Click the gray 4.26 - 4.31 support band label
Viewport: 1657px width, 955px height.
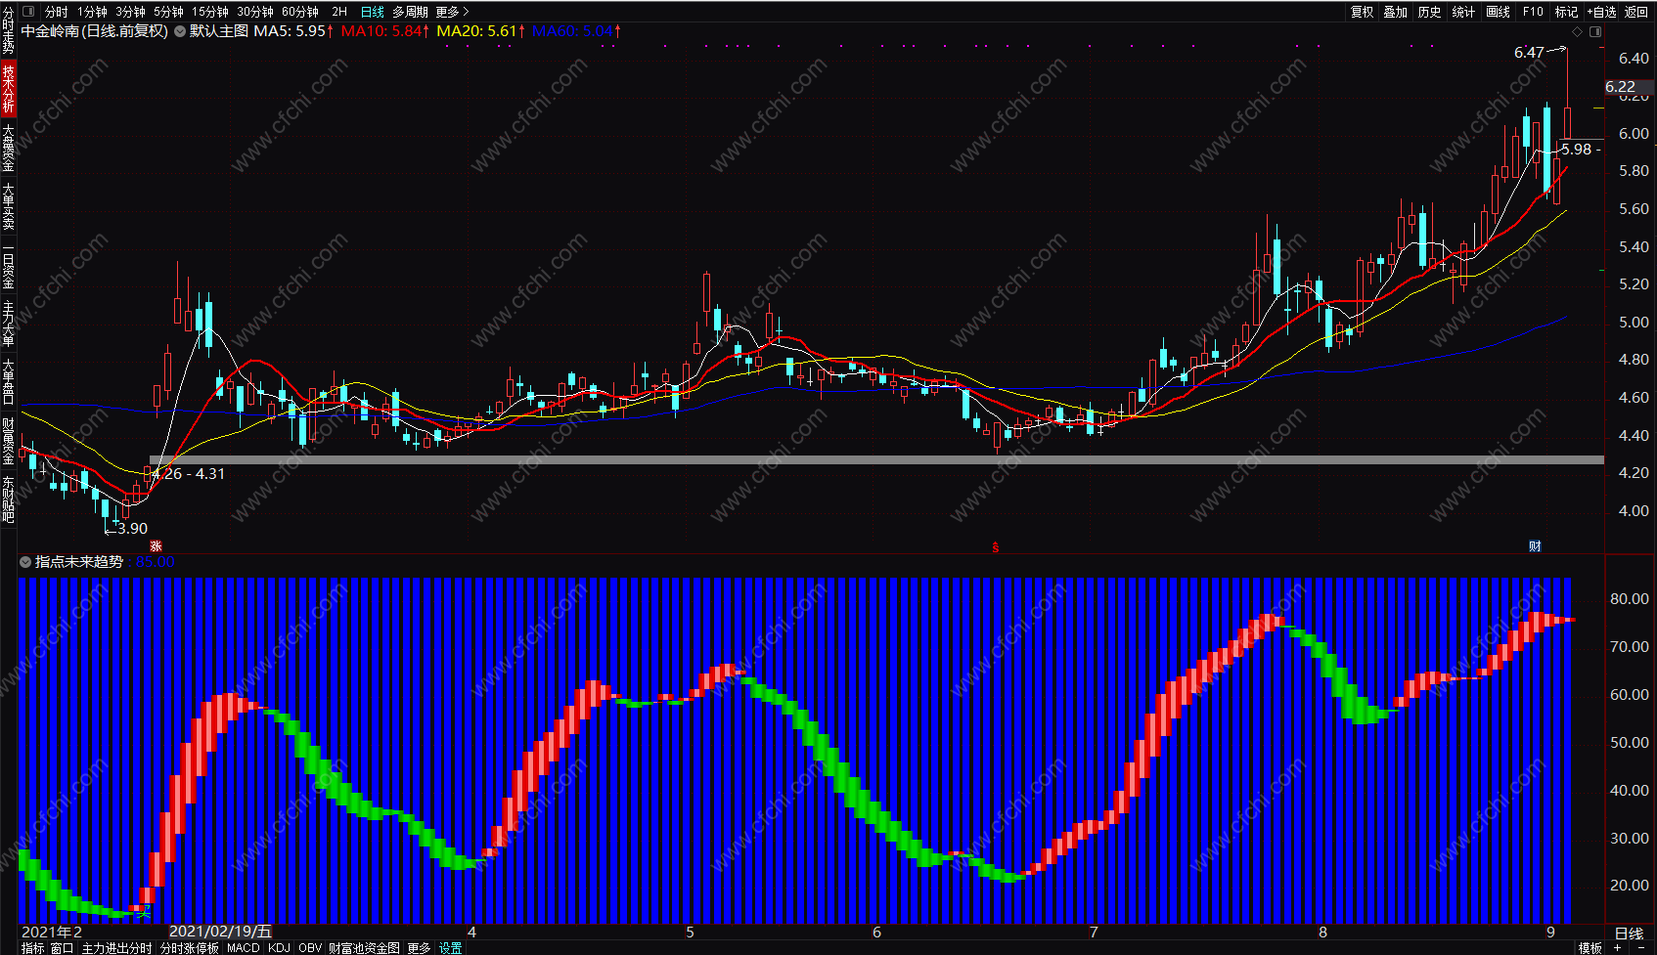189,474
